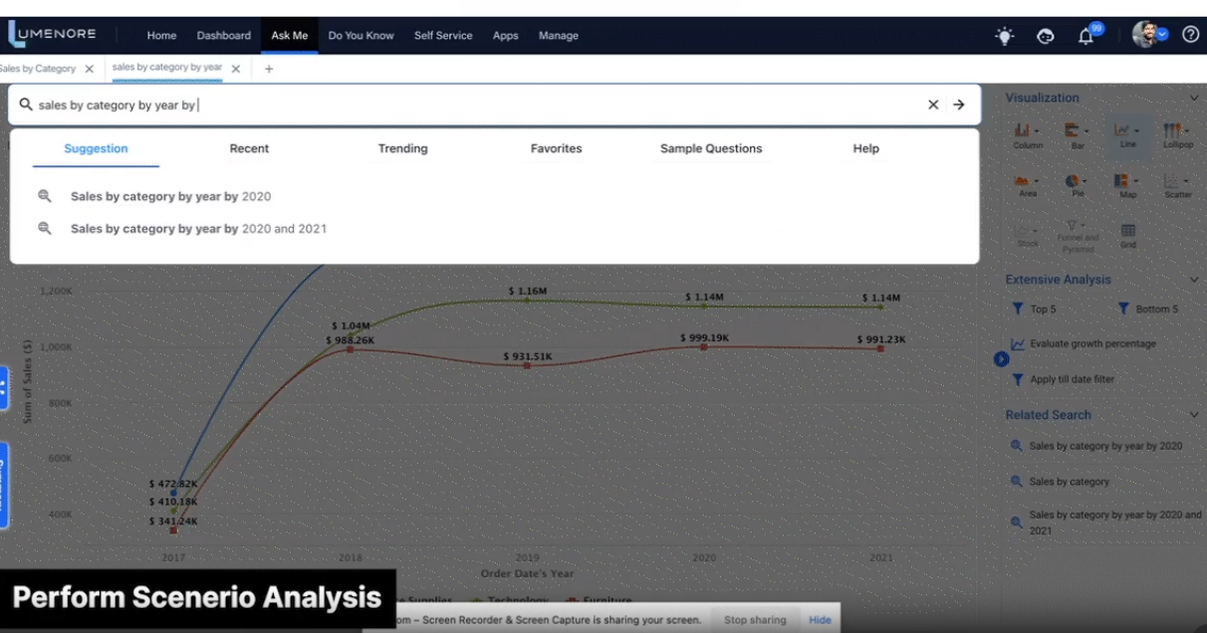The image size is (1207, 633).
Task: Switch to the Sample Questions tab
Action: coord(711,148)
